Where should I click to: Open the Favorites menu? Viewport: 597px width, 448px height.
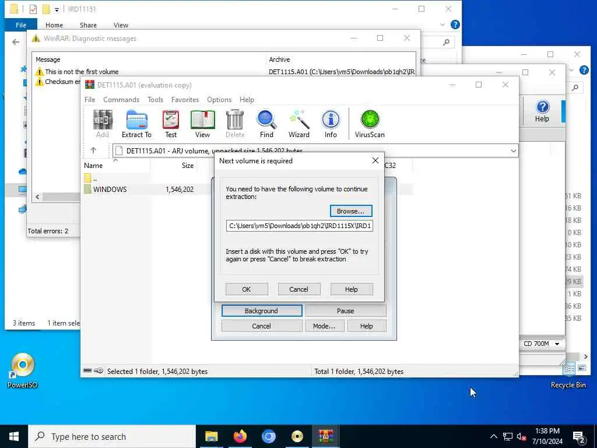coord(185,99)
